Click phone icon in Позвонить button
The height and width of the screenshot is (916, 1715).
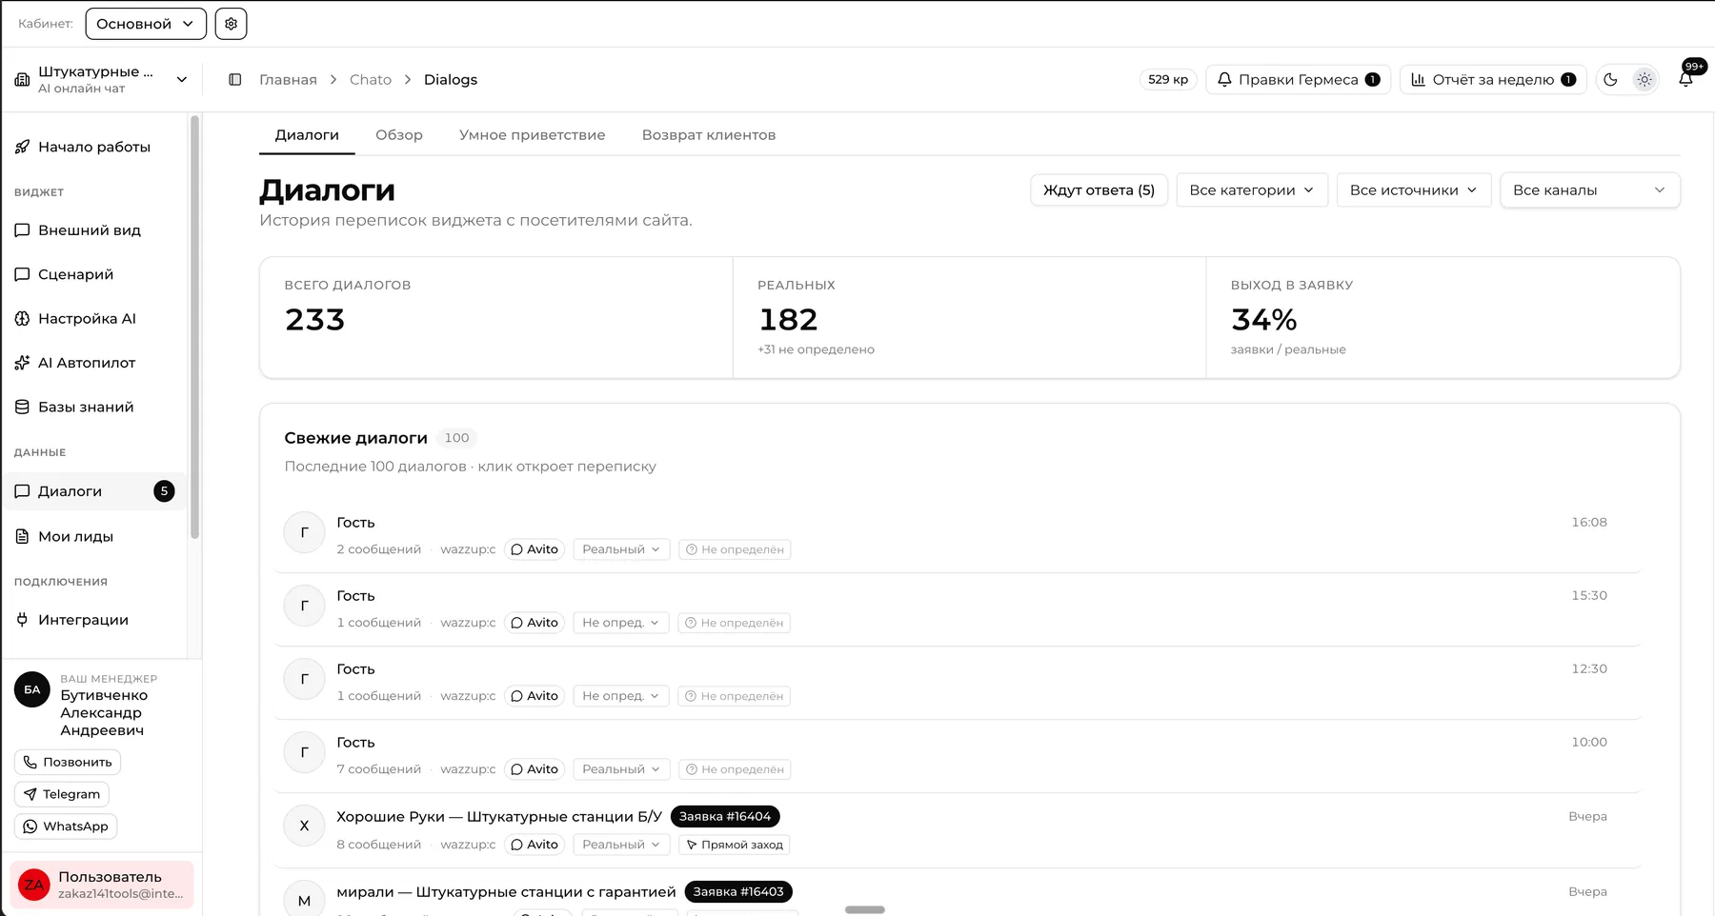coord(30,763)
